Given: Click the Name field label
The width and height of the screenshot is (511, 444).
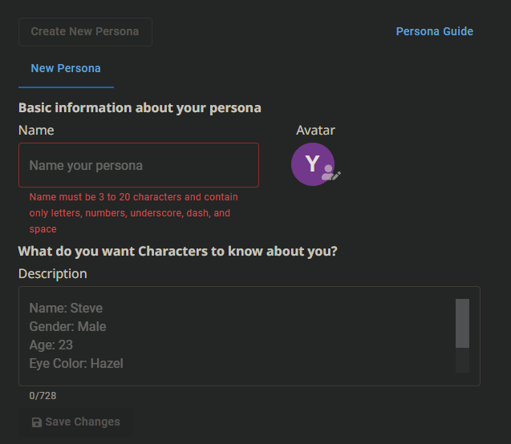Looking at the screenshot, I should pos(36,130).
